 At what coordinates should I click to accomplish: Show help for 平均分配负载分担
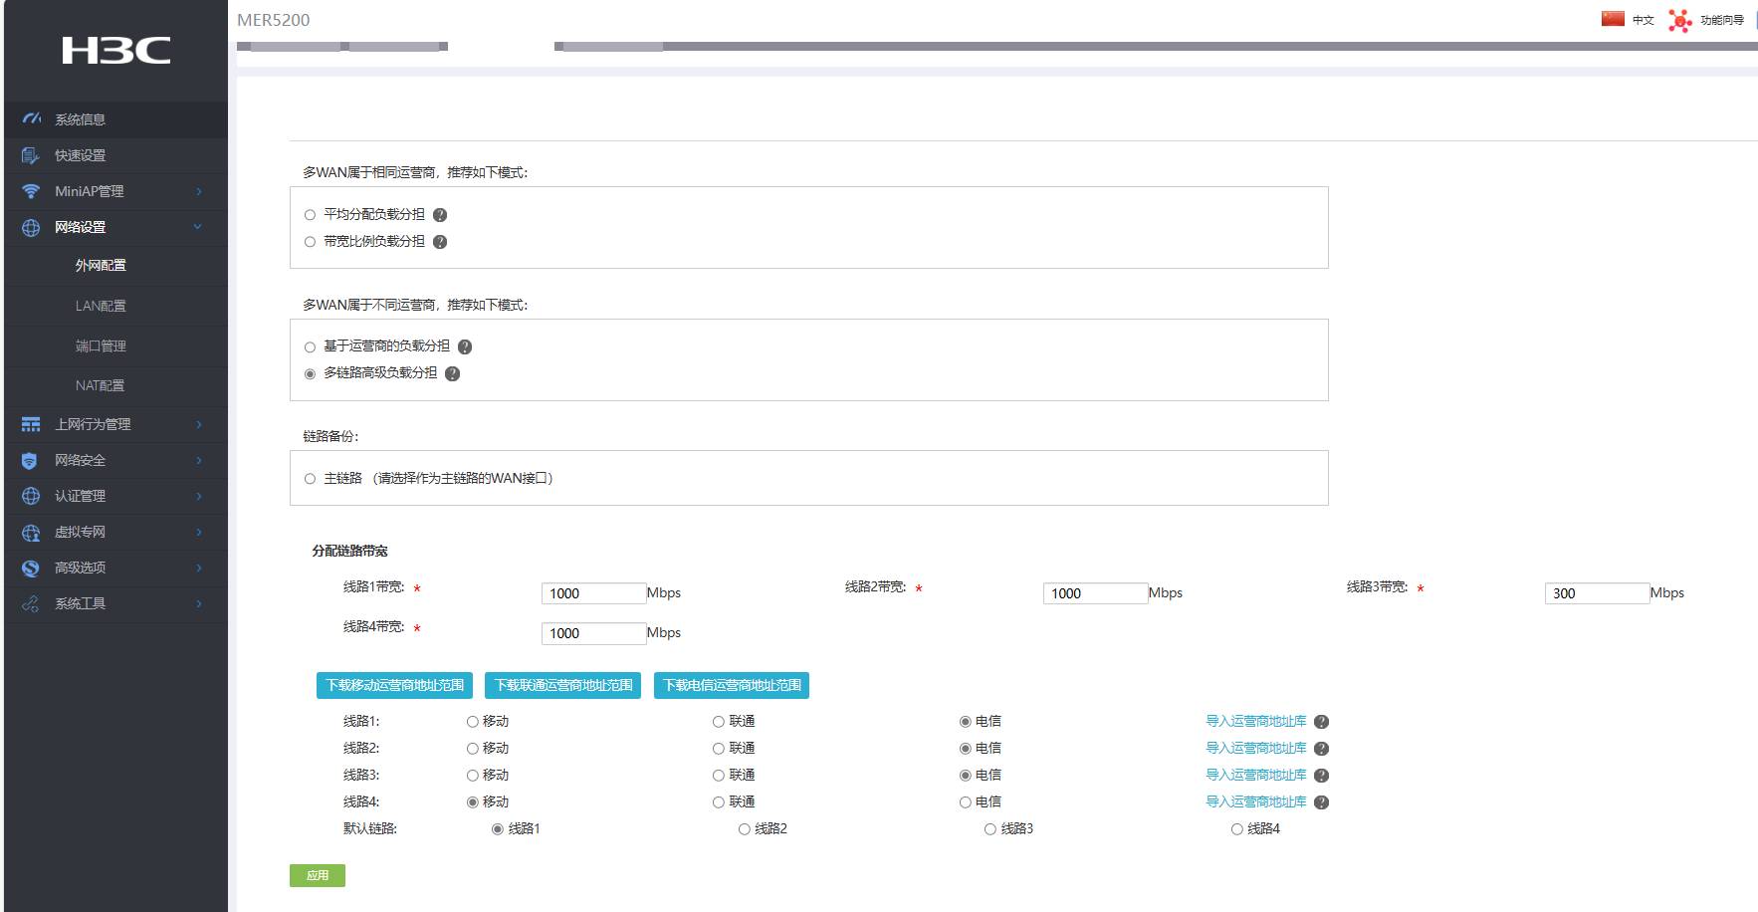[x=440, y=215]
